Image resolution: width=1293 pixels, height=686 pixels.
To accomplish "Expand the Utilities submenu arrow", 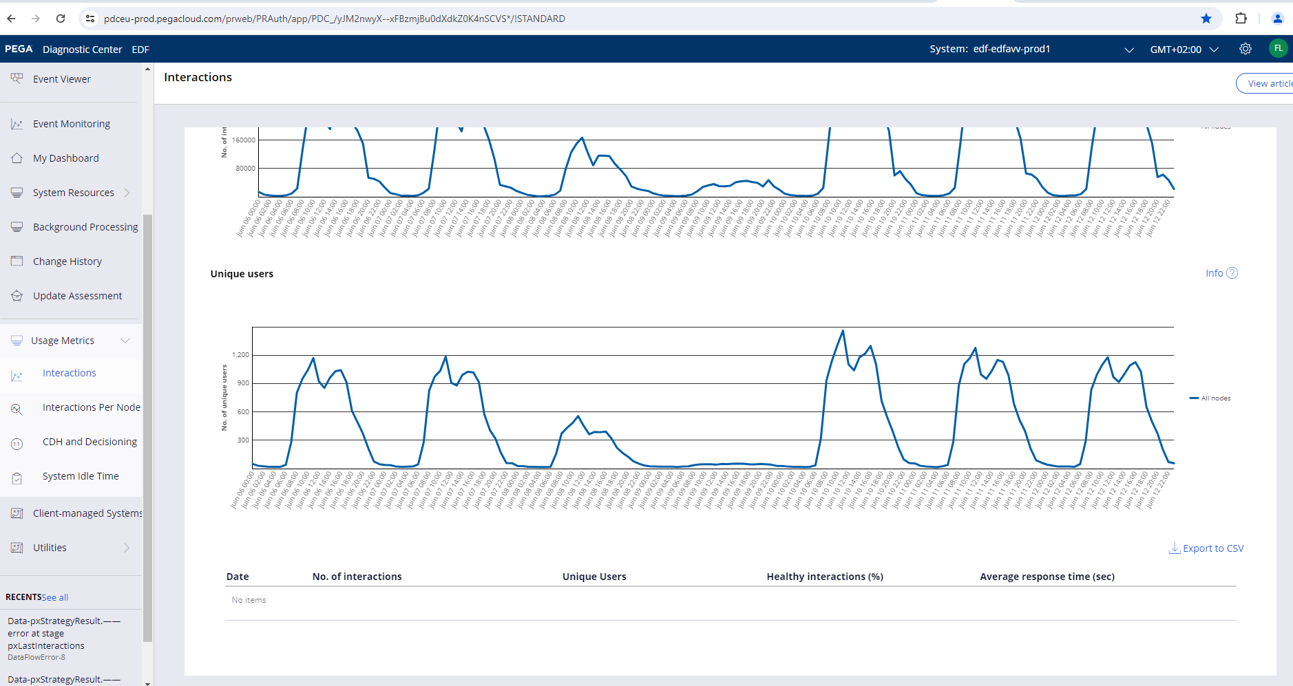I will [x=127, y=548].
